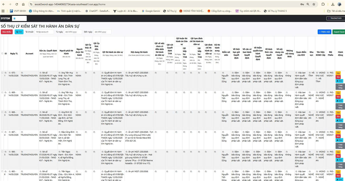Open the browser extensions puzzle icon
Image resolution: width=345 pixels, height=181 pixels.
323,4
